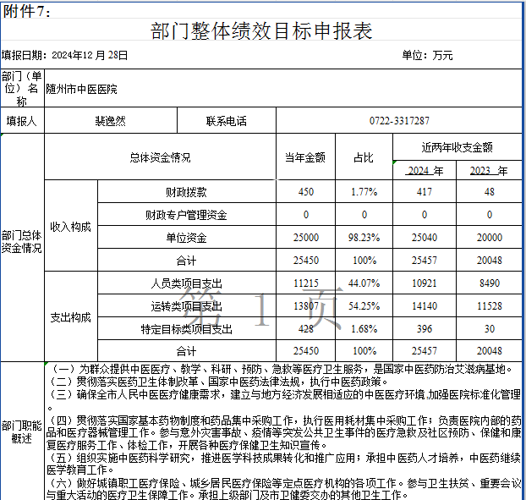
Task: Select the 98.23% ratio cell
Action: [364, 238]
